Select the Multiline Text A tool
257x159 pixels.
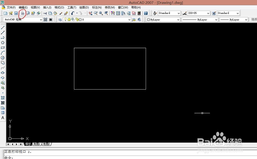point(3,118)
